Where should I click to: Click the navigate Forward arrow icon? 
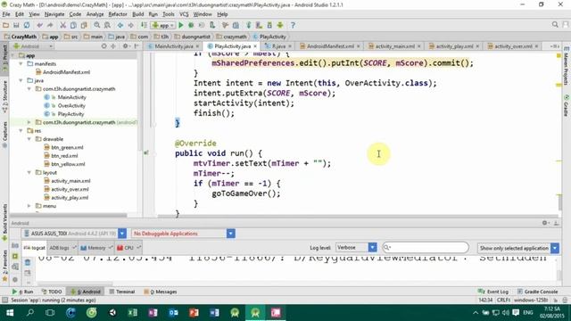(131, 25)
